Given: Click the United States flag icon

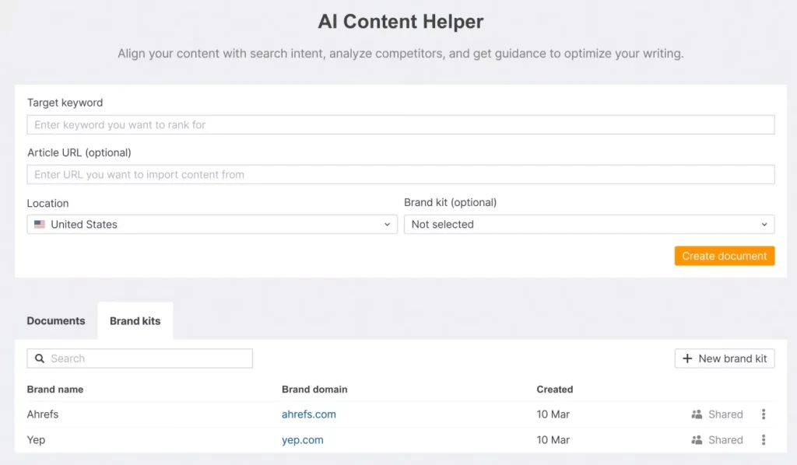Looking at the screenshot, I should point(40,225).
